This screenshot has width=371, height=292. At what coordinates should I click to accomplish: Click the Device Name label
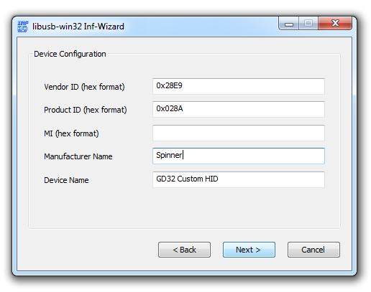[66, 180]
